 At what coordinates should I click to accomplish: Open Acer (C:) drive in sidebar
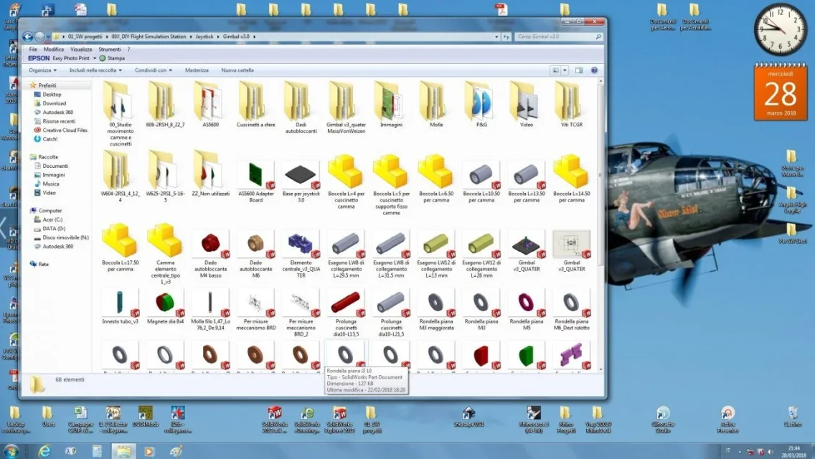point(52,219)
